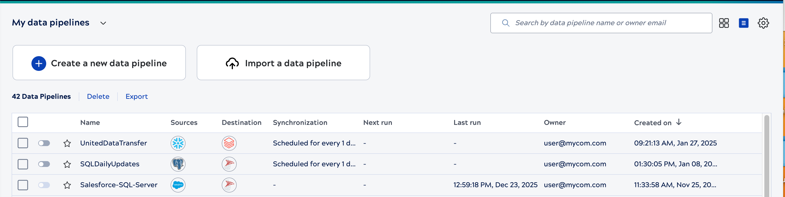
Task: Click the cloud upload icon
Action: coord(232,64)
